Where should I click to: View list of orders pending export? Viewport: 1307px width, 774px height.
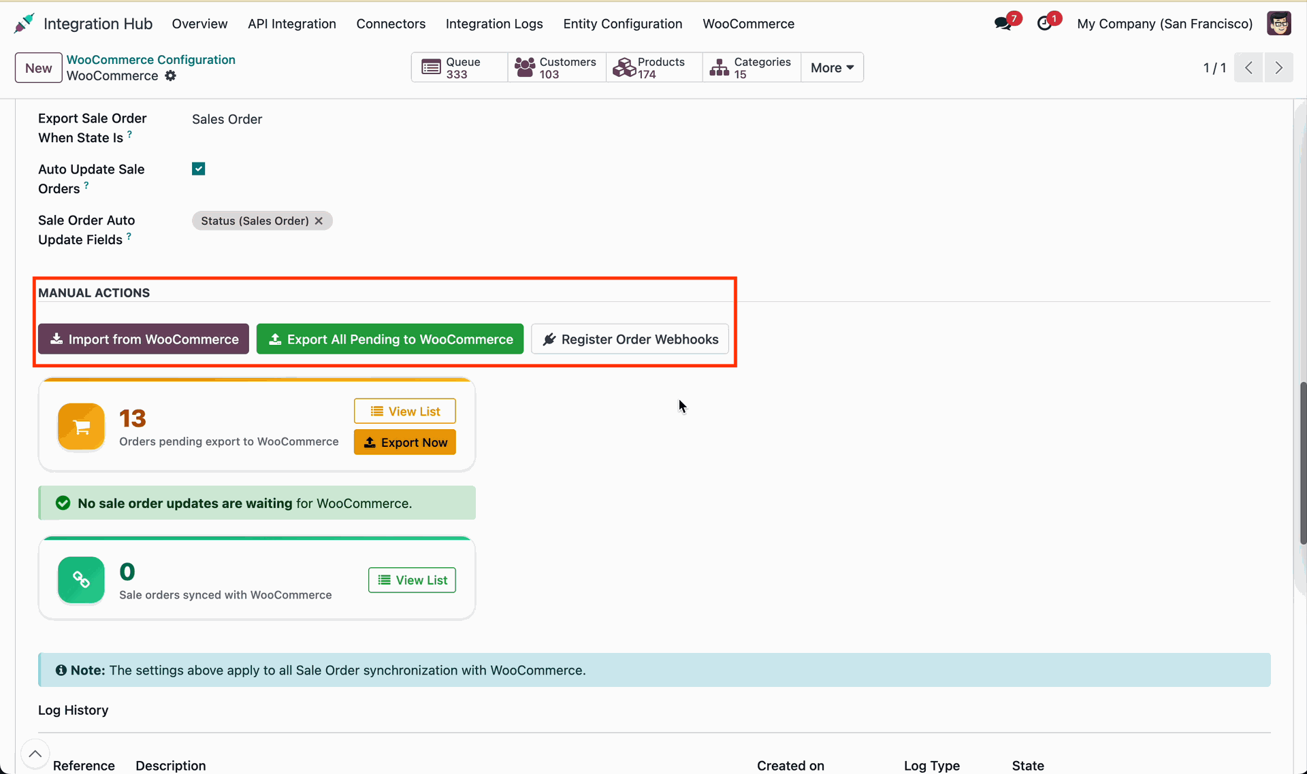point(405,411)
